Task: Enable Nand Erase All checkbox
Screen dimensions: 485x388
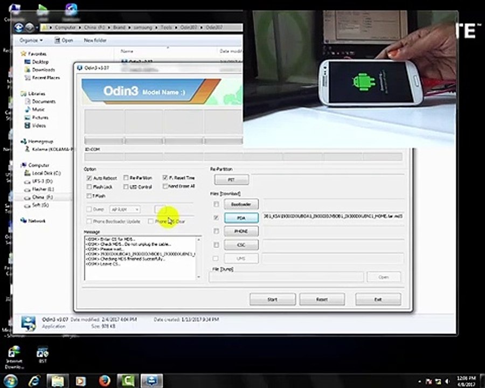Action: pos(165,186)
